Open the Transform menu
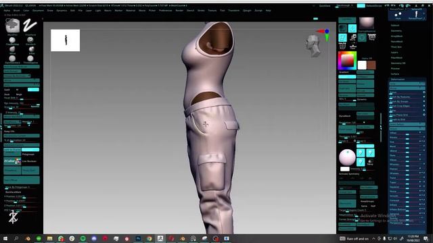 click(x=233, y=11)
